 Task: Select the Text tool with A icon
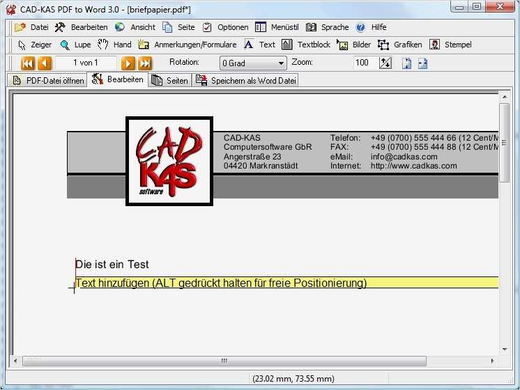coord(260,45)
